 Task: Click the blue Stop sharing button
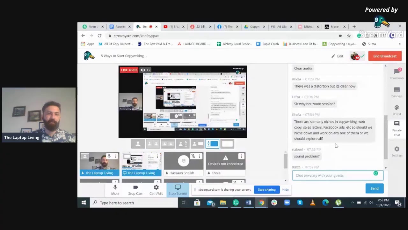pos(267,190)
